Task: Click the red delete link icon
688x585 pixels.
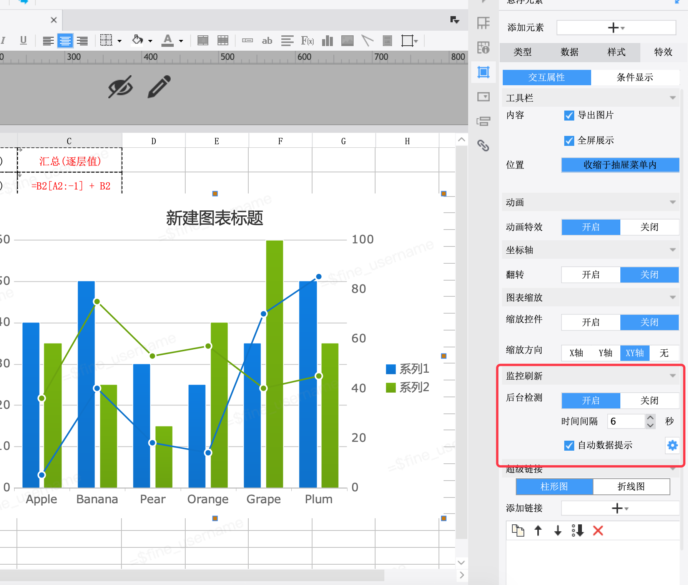Action: click(598, 530)
